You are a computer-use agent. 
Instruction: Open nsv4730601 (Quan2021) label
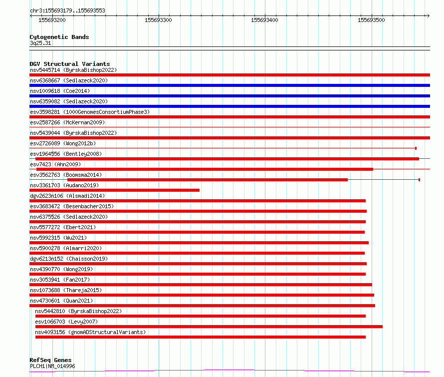click(x=61, y=301)
